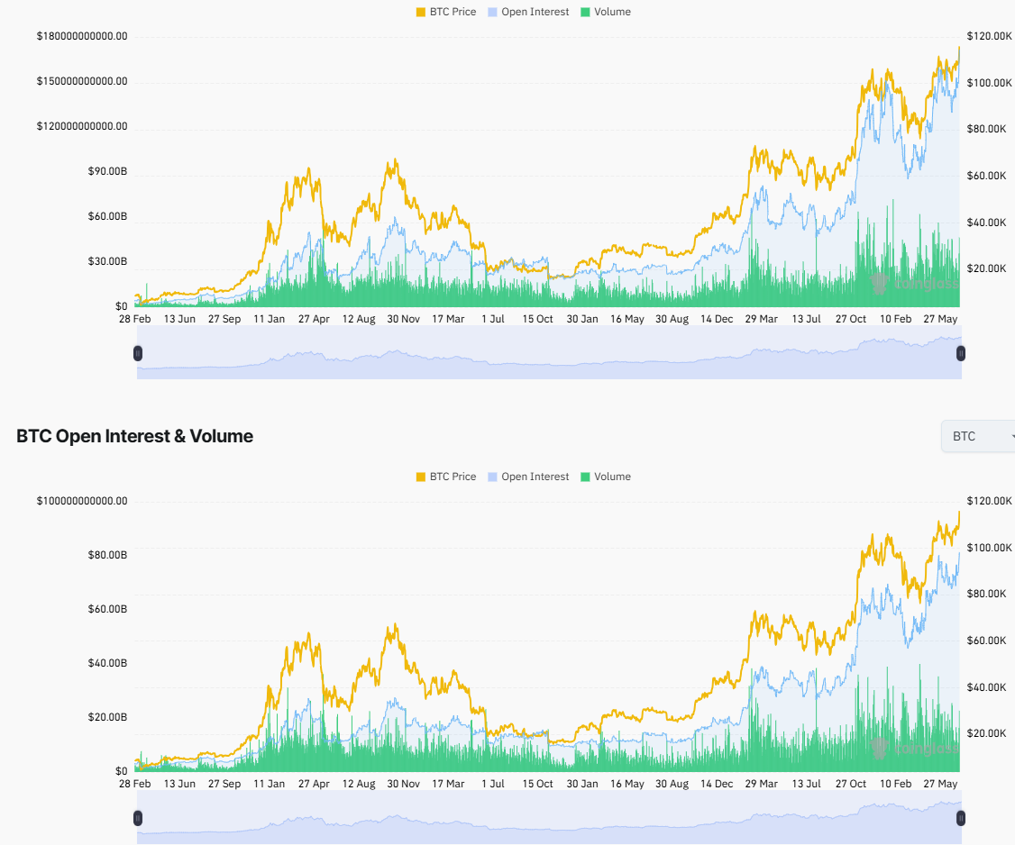
Task: Click the BTC Open Interest & Volume heading
Action: pyautogui.click(x=133, y=436)
